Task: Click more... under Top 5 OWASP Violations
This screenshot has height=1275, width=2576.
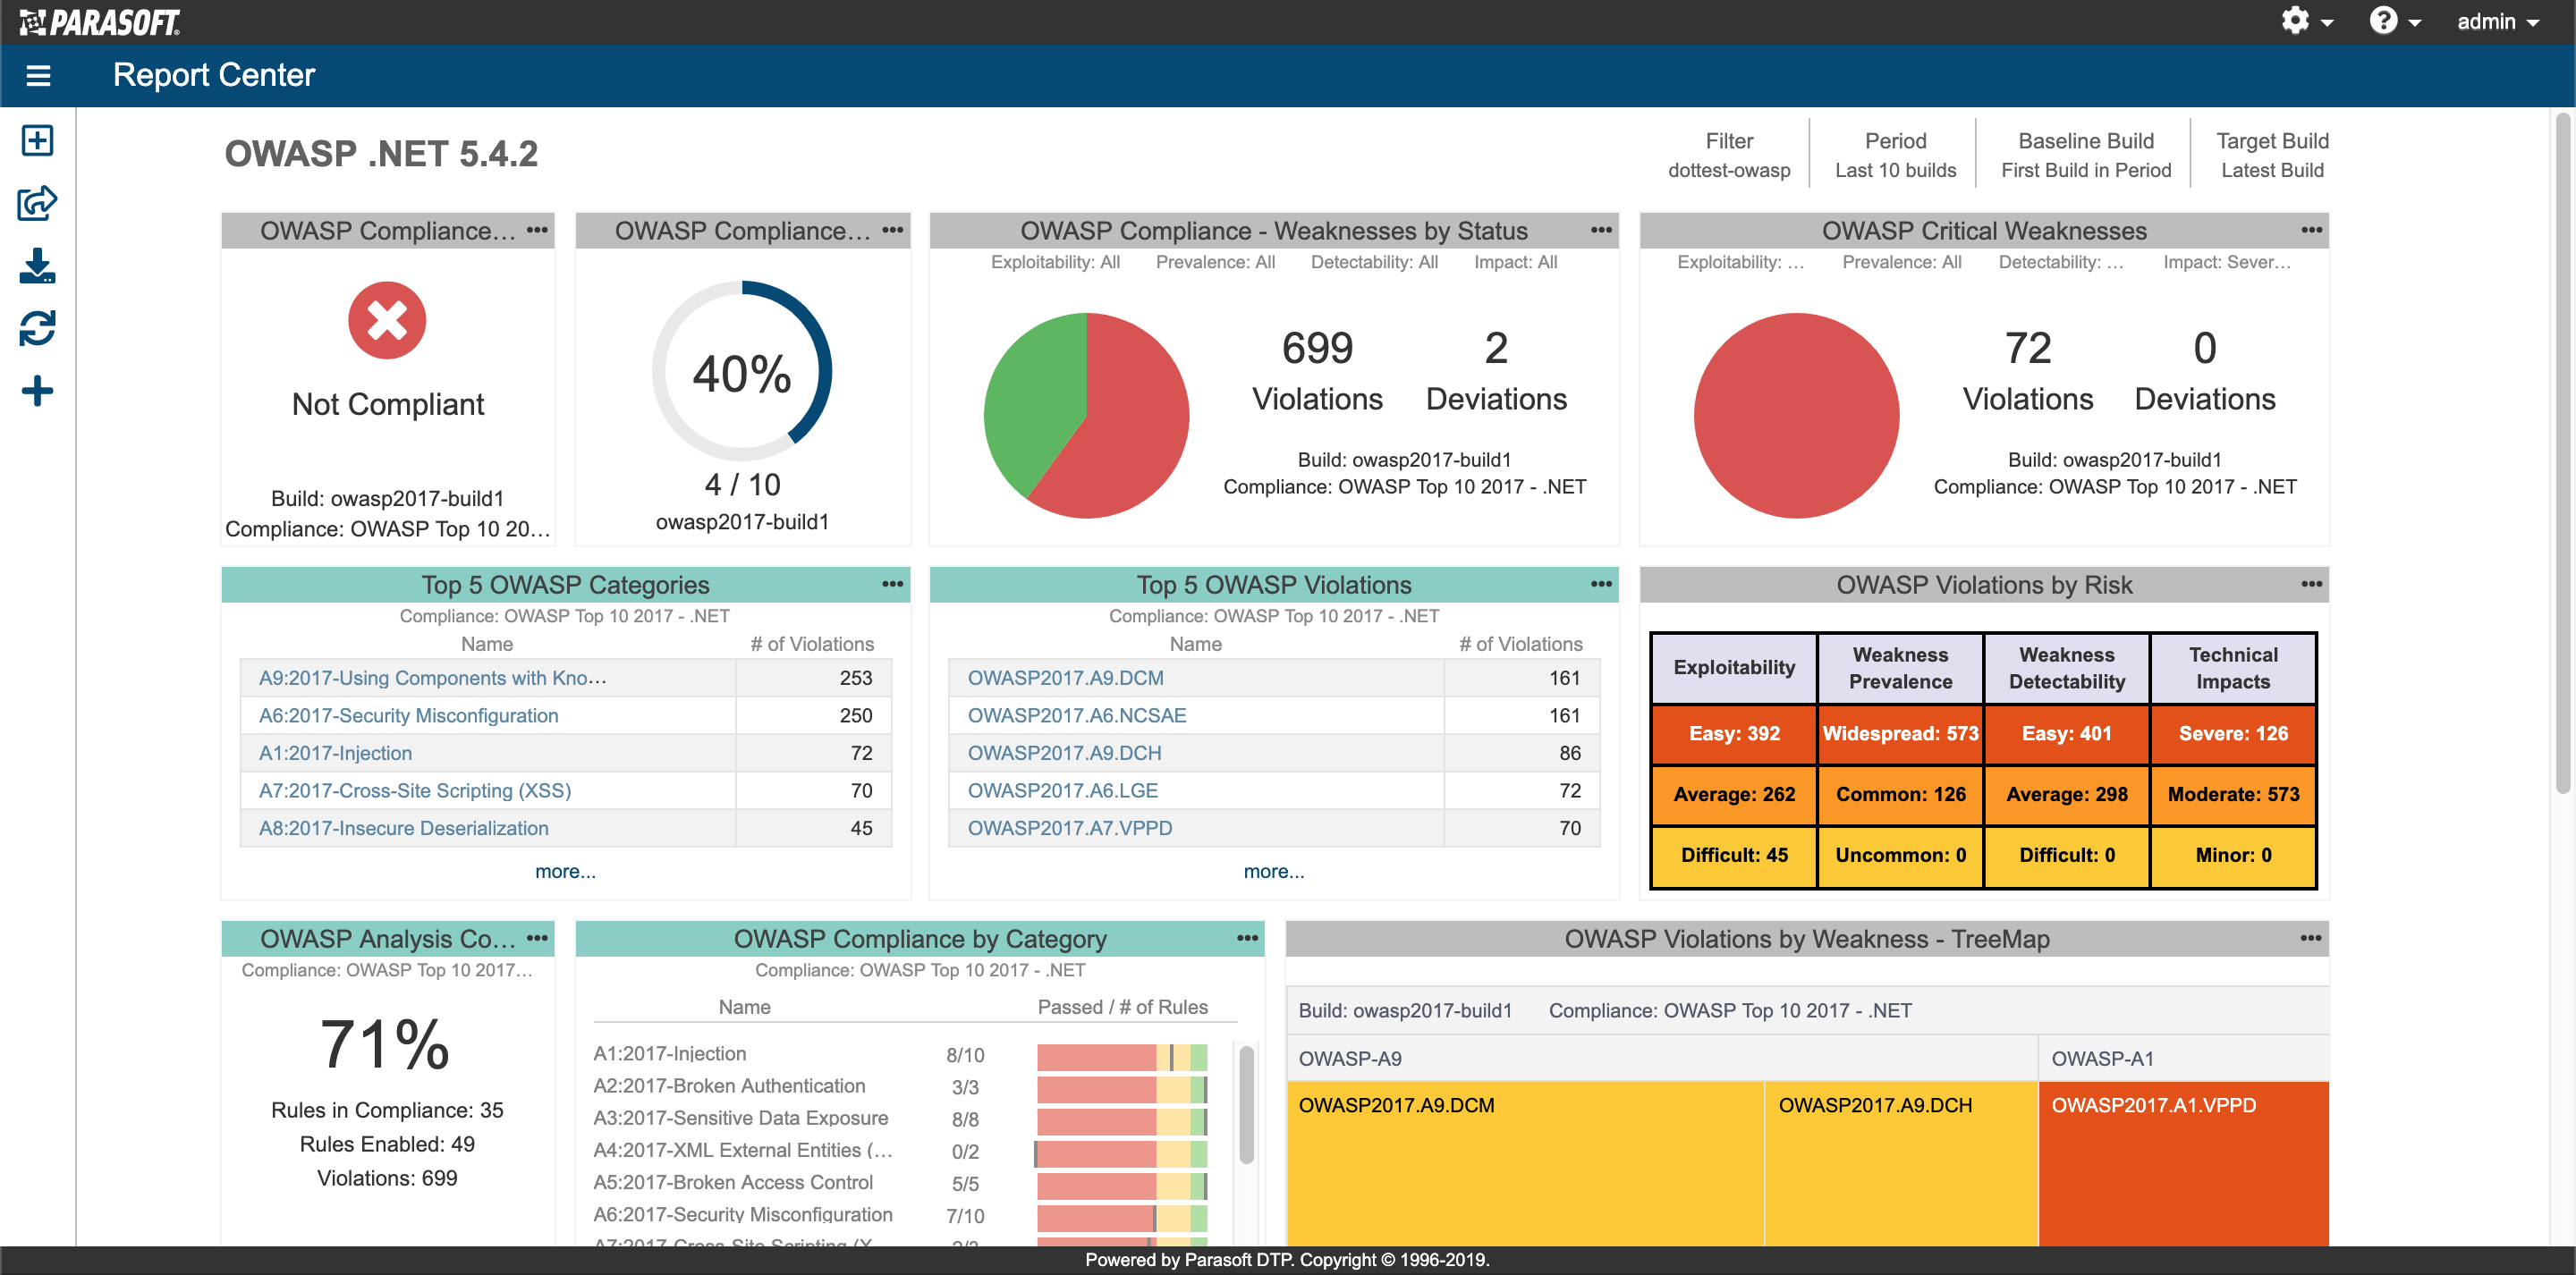Action: click(x=1274, y=871)
